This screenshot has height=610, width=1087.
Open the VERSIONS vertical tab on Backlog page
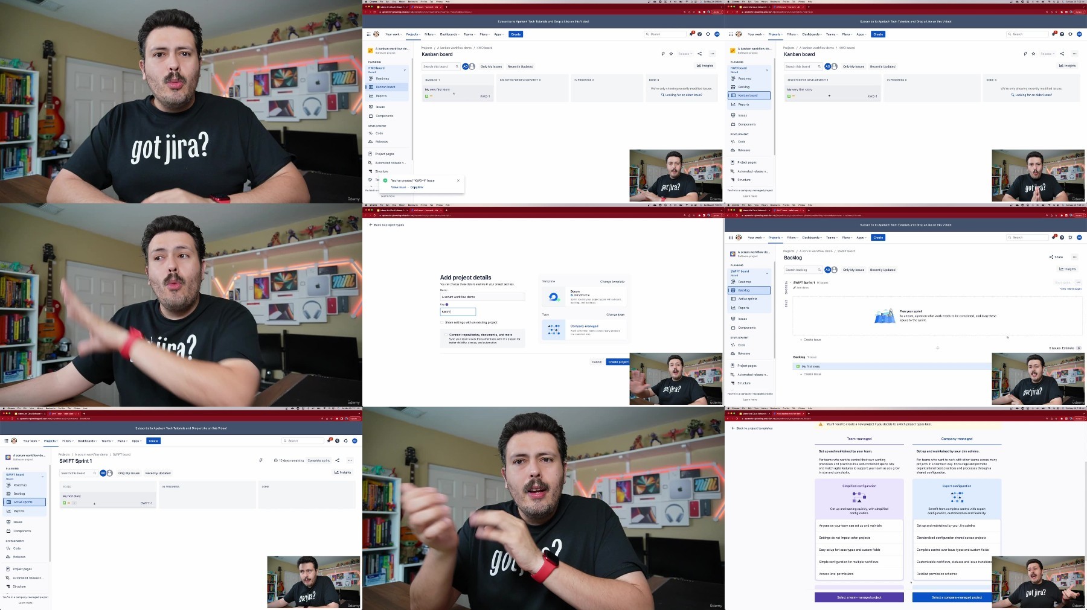tap(786, 288)
